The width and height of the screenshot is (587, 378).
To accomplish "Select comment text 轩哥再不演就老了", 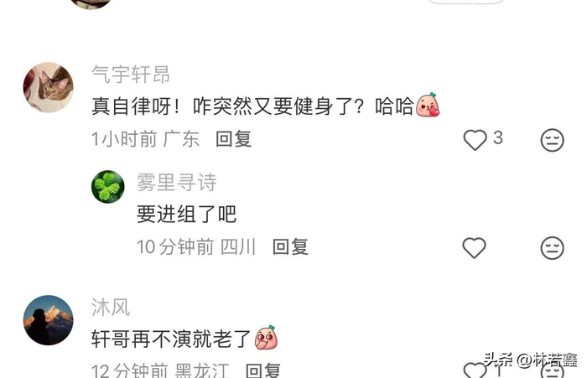I will click(171, 339).
